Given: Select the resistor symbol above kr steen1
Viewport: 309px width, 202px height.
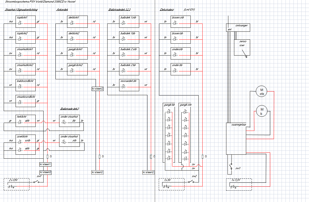Looking at the screenshot, I should pyautogui.click(x=48, y=157).
